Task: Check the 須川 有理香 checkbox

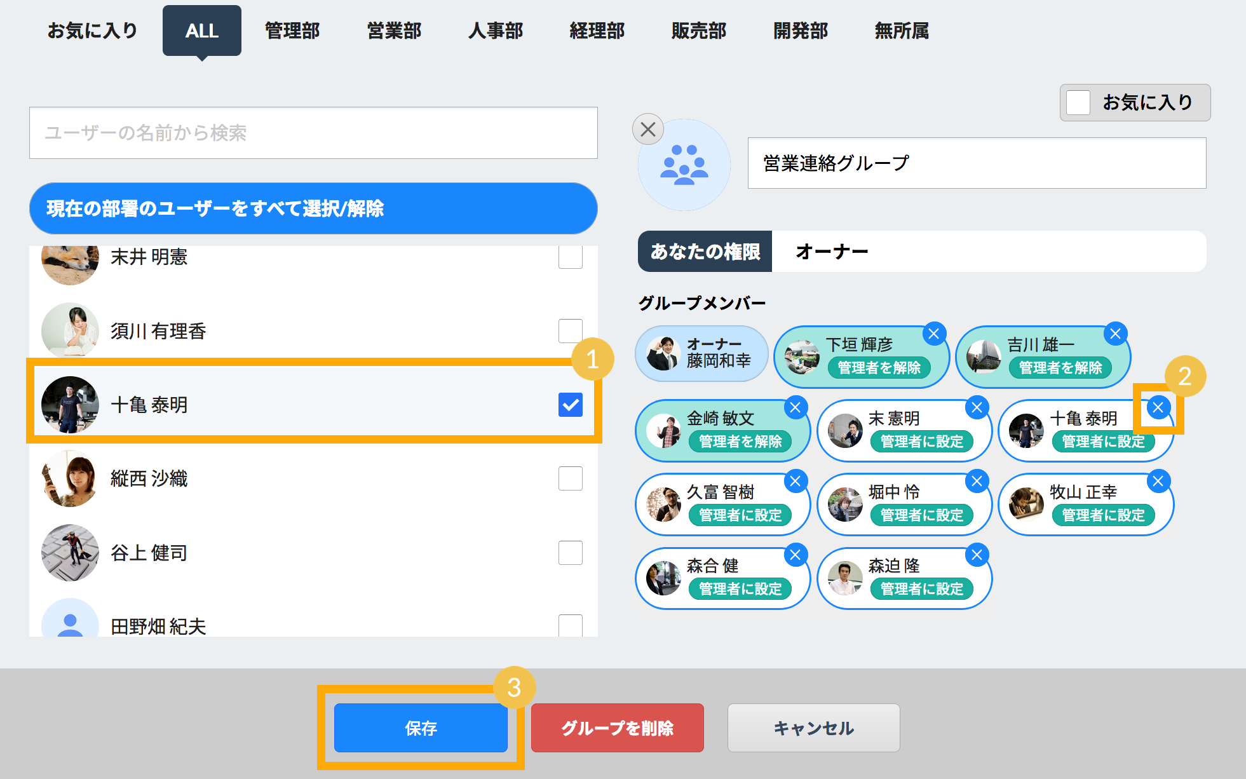Action: click(570, 331)
